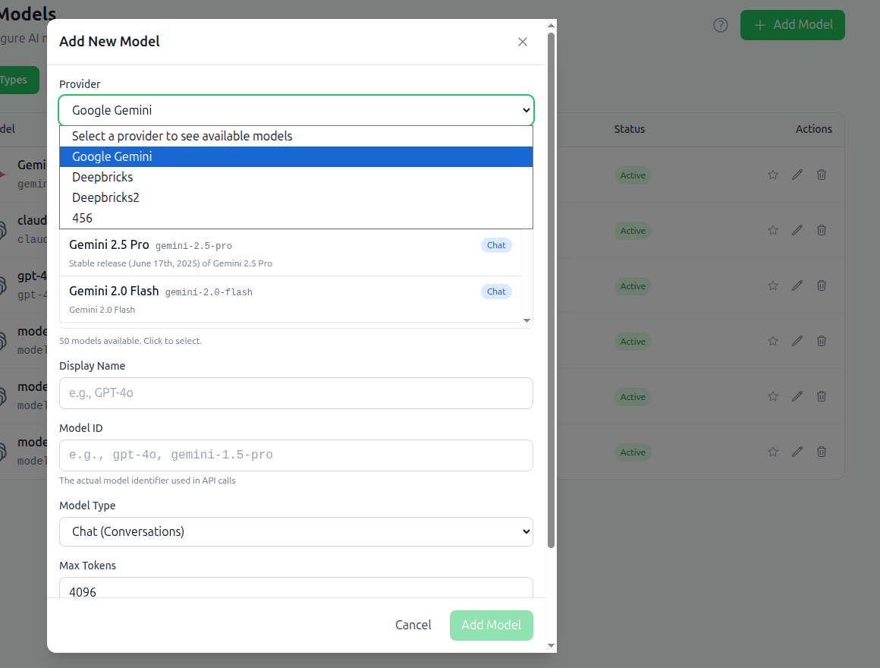Image resolution: width=880 pixels, height=668 pixels.
Task: Click the Max Tokens field showing 4096
Action: [x=296, y=588]
